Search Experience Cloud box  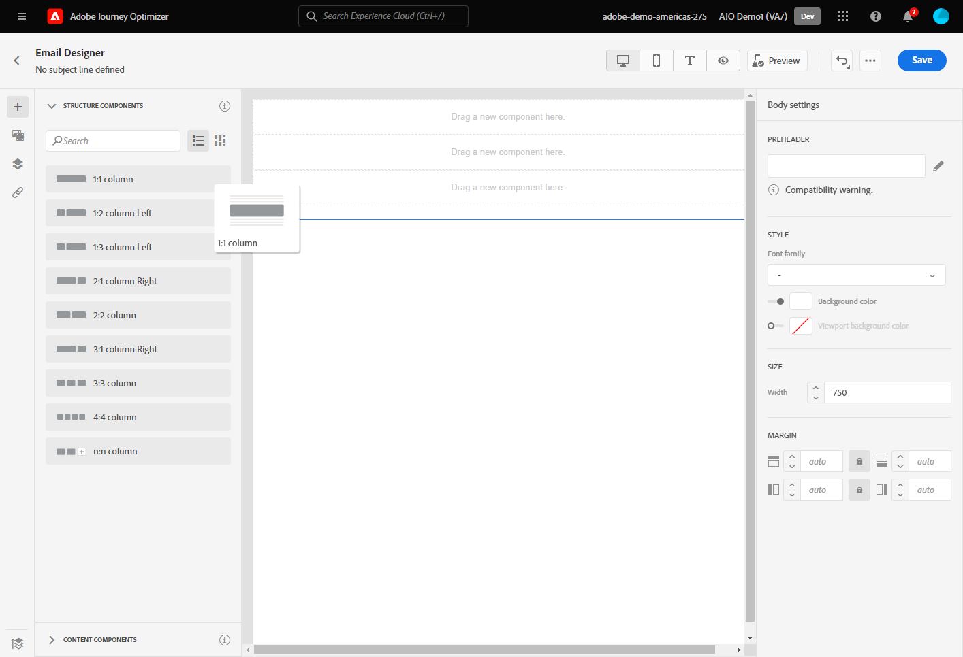(x=383, y=16)
